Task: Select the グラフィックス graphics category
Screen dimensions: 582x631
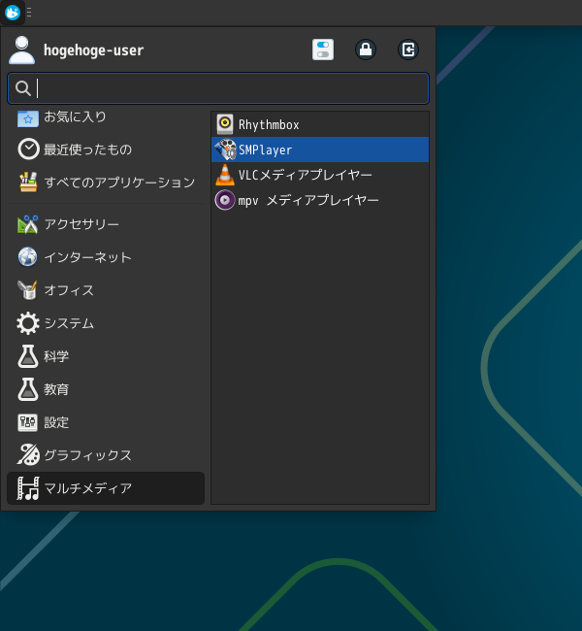Action: (x=106, y=455)
